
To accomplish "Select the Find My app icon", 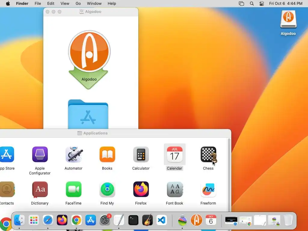I will [107, 189].
